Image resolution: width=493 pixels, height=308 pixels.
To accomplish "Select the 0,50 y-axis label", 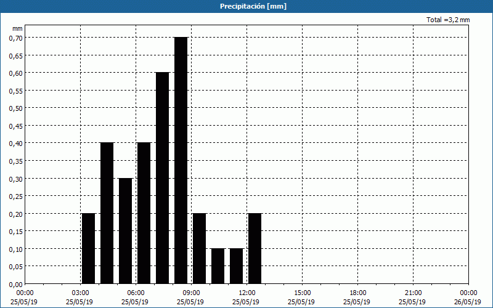I will click(x=16, y=108).
